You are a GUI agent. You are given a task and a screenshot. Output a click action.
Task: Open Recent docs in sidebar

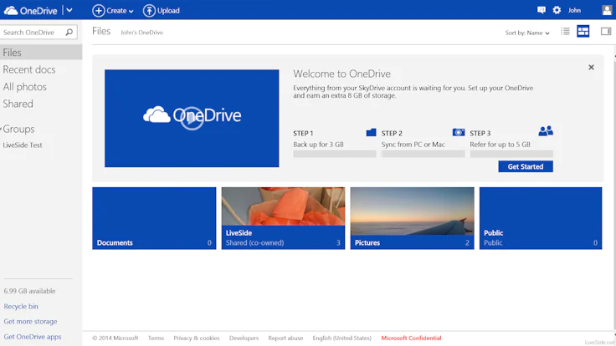click(x=29, y=69)
